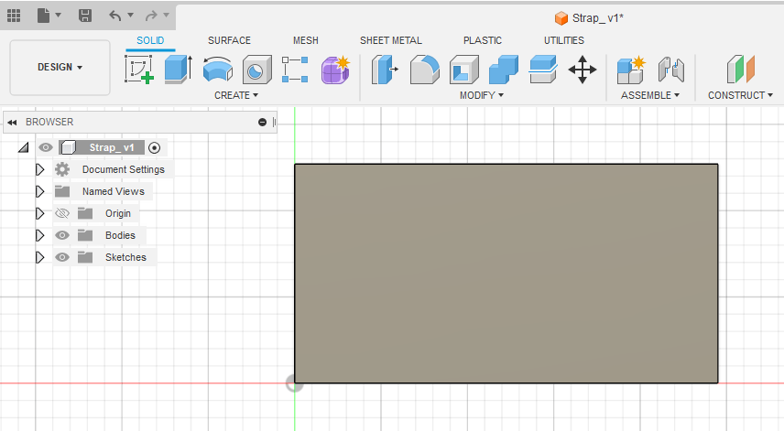Select the Create Sketch tool
The height and width of the screenshot is (431, 784).
click(138, 70)
